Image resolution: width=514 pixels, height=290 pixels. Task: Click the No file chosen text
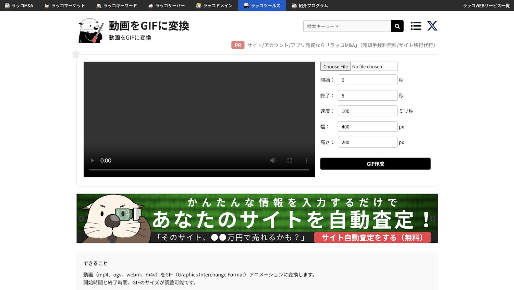point(367,66)
